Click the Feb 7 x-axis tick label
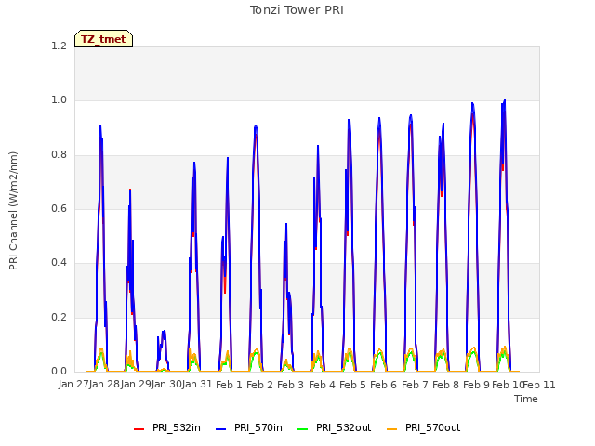 click(415, 385)
